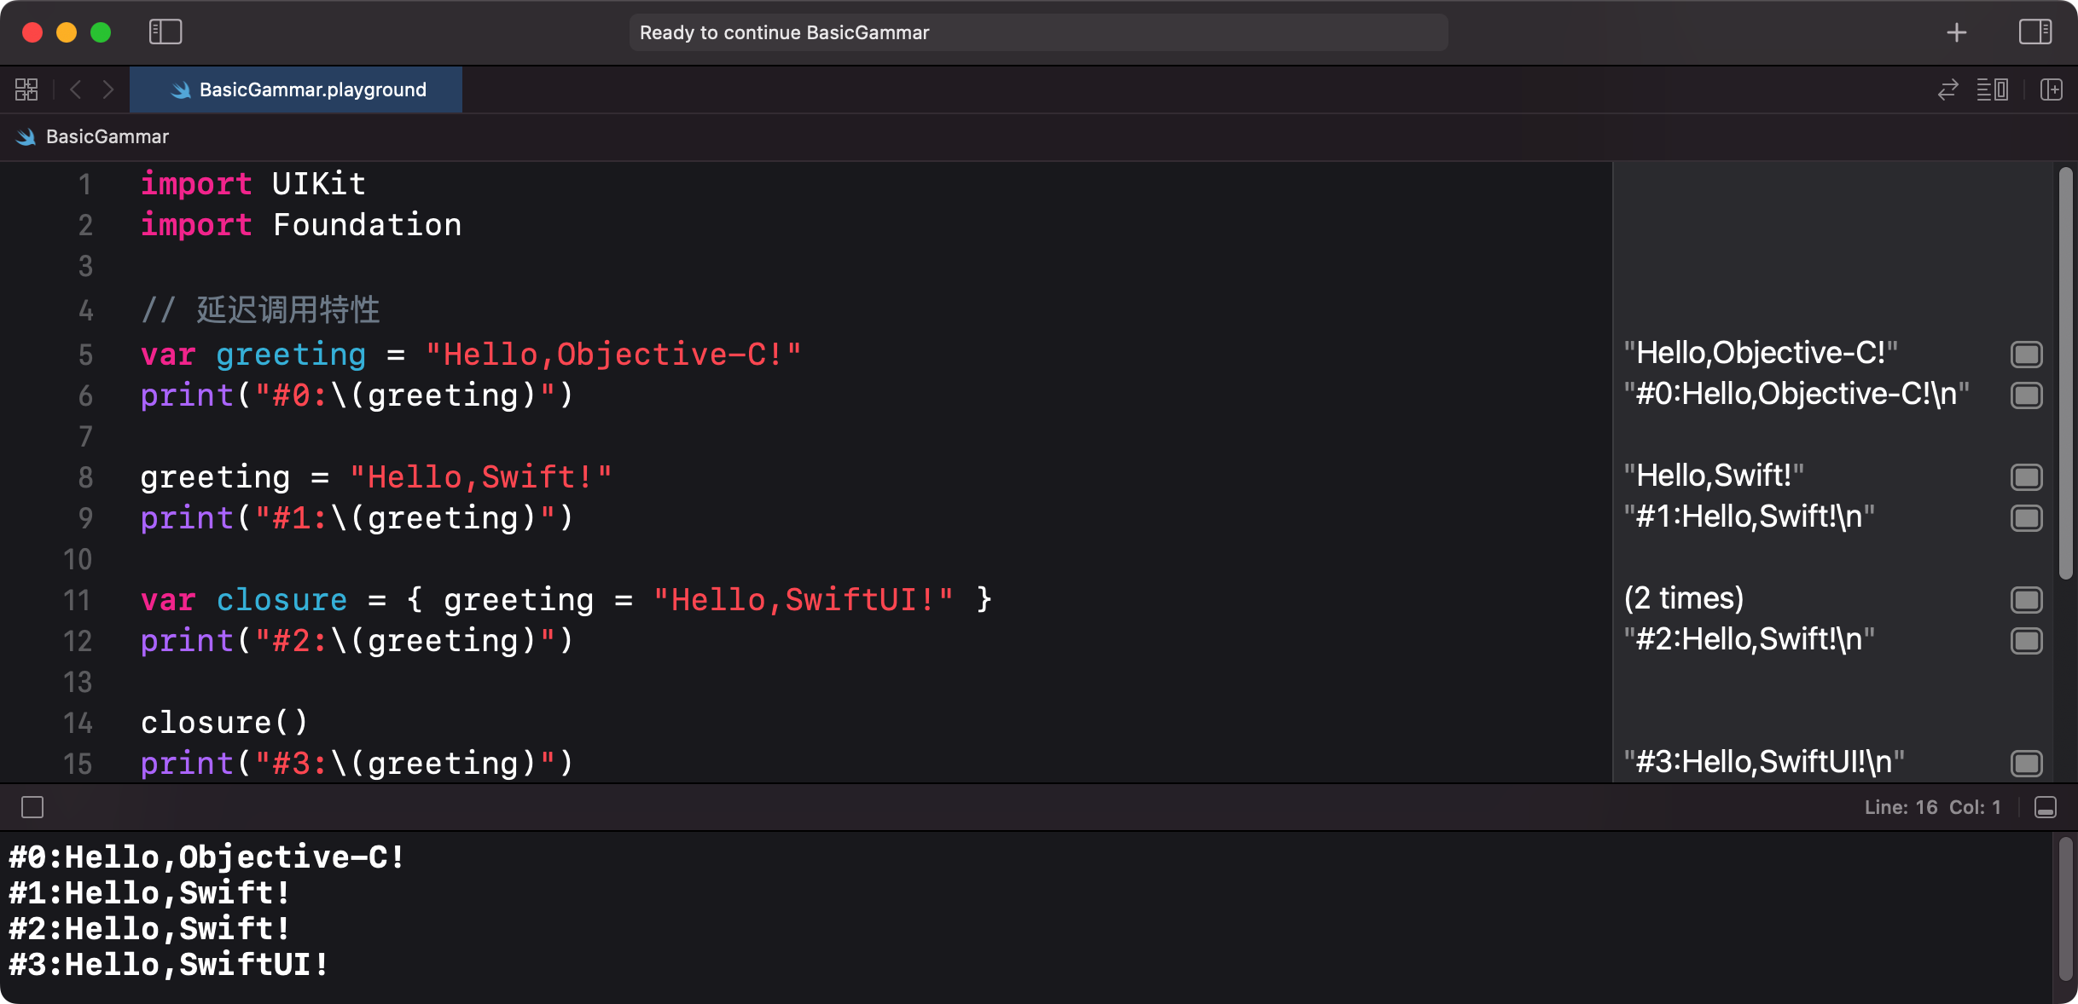The image size is (2078, 1004).
Task: Click console output '#3:Hello,SwiftUI!'
Action: pos(169,965)
